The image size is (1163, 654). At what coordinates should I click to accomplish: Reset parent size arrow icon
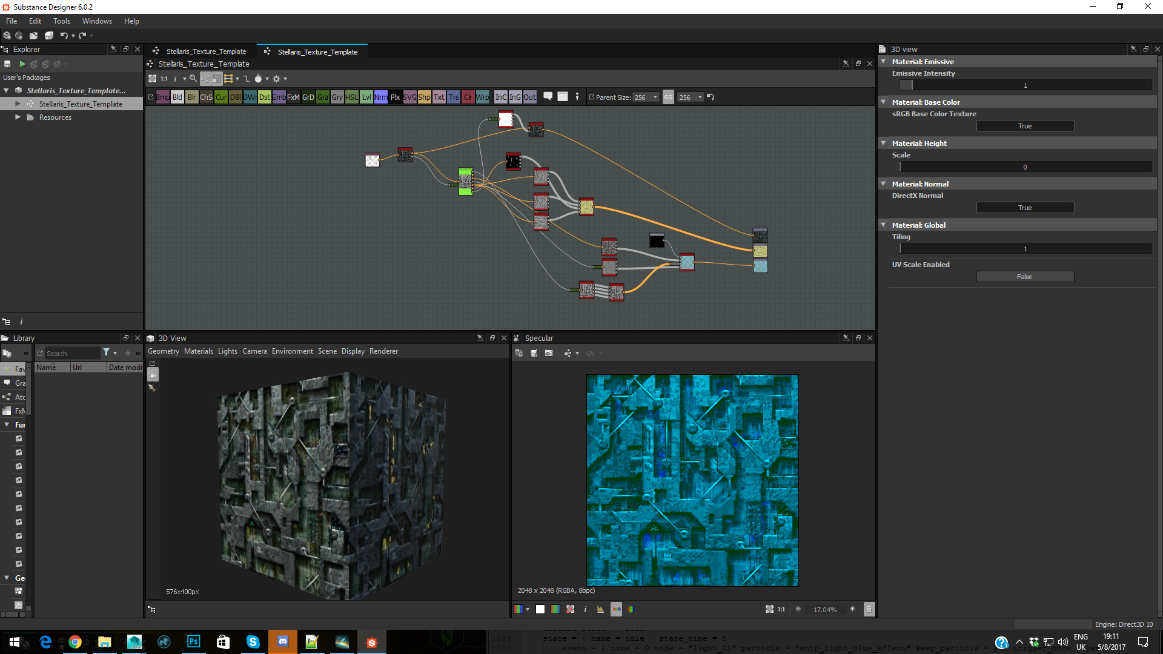pos(711,97)
